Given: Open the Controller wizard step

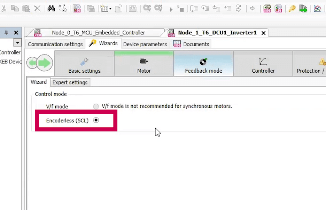Looking at the screenshot, I should click(x=263, y=64).
